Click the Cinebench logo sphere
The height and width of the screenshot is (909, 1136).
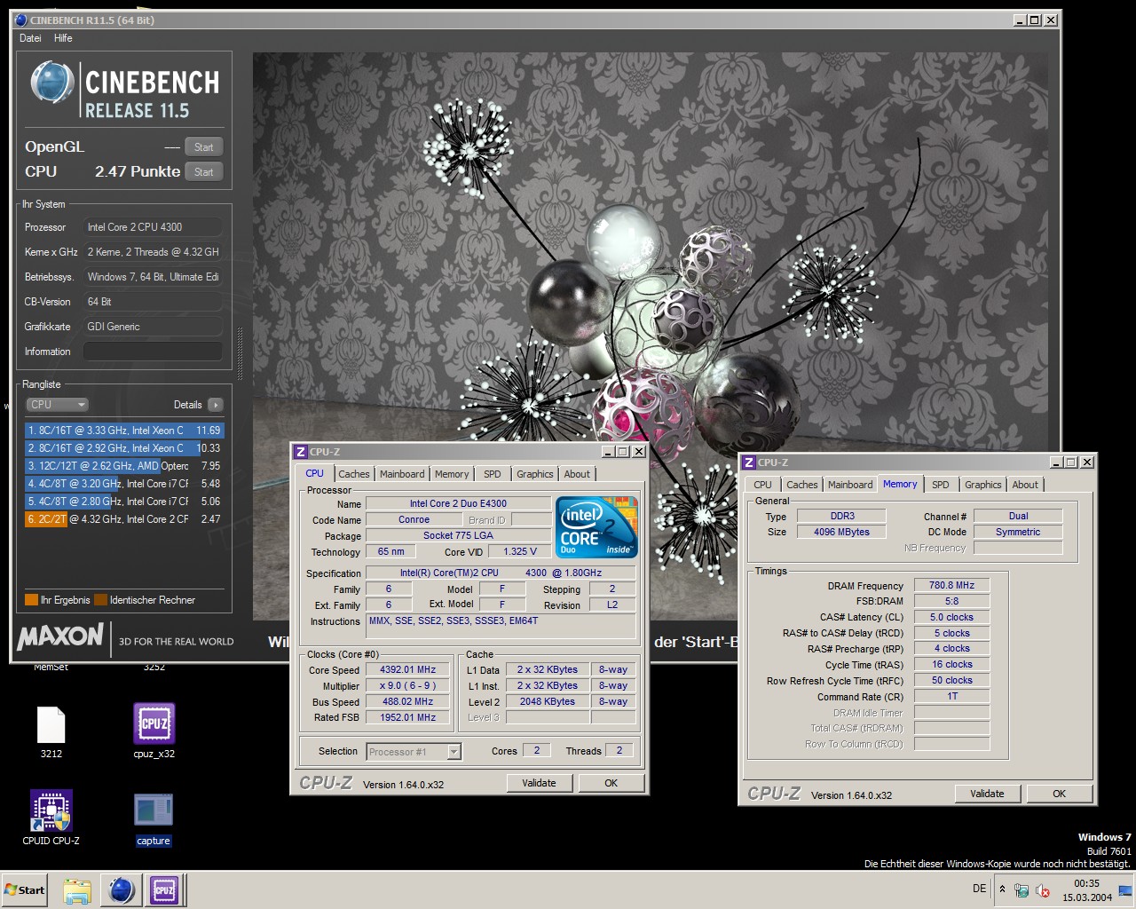coord(51,83)
